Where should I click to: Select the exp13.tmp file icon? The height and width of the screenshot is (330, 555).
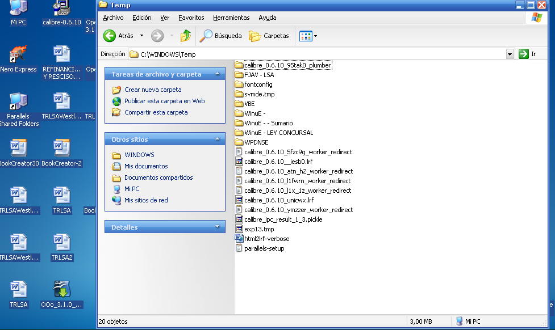click(x=239, y=229)
